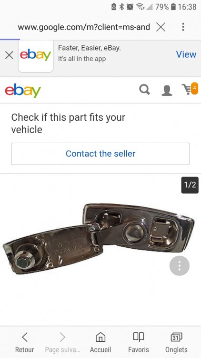Open the eBay search magnifier icon
This screenshot has height=358, width=201.
pyautogui.click(x=144, y=90)
